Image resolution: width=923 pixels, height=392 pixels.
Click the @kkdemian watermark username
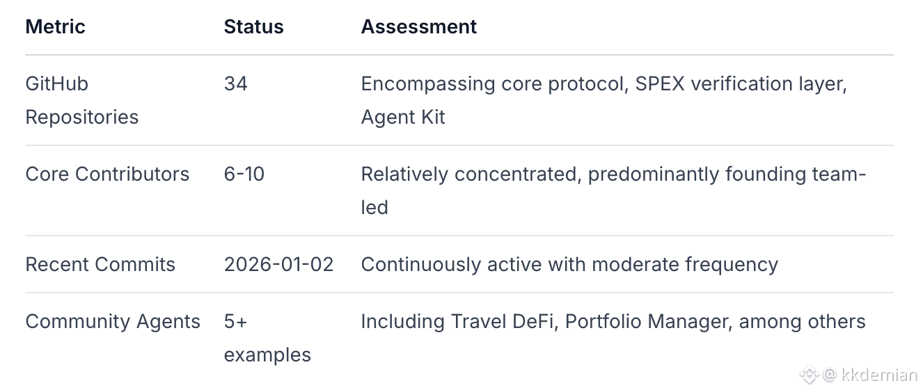(870, 375)
